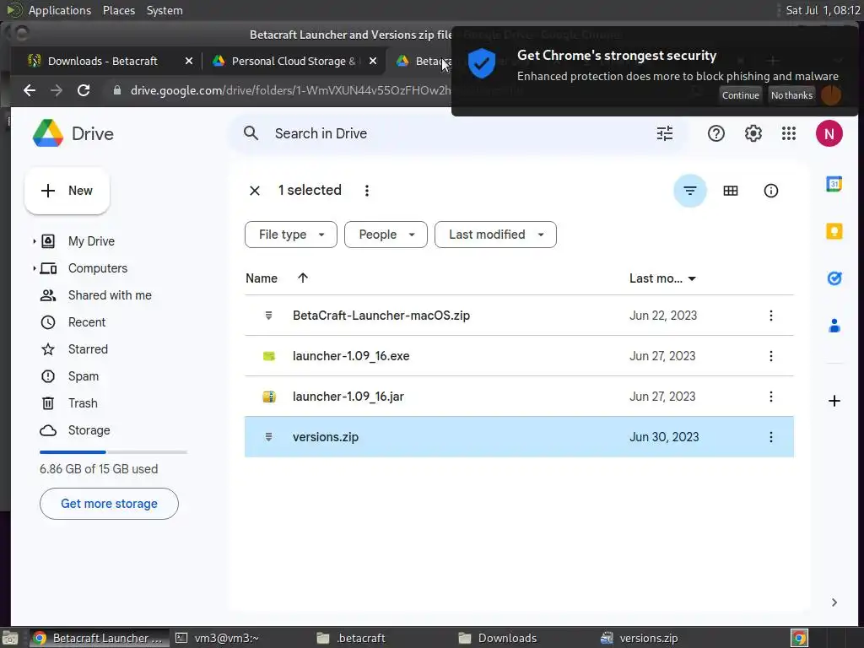The height and width of the screenshot is (648, 864).
Task: Open System menu
Action: [165, 10]
